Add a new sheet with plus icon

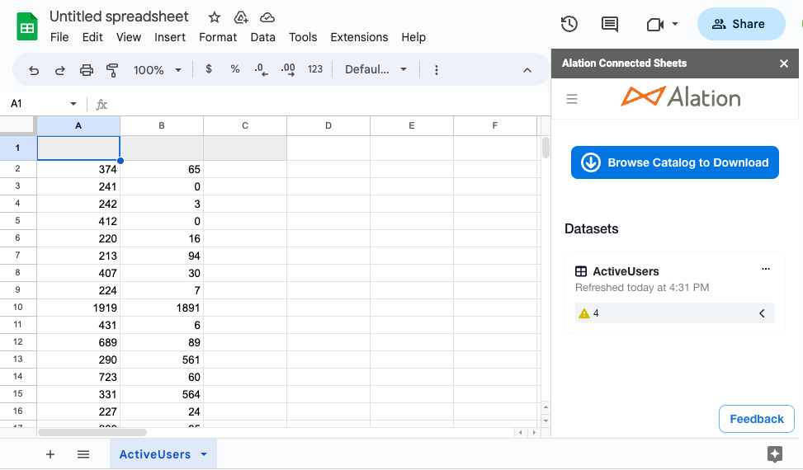50,454
